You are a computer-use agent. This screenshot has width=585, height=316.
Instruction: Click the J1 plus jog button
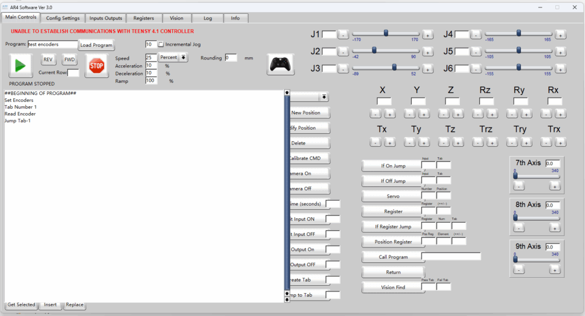point(428,35)
